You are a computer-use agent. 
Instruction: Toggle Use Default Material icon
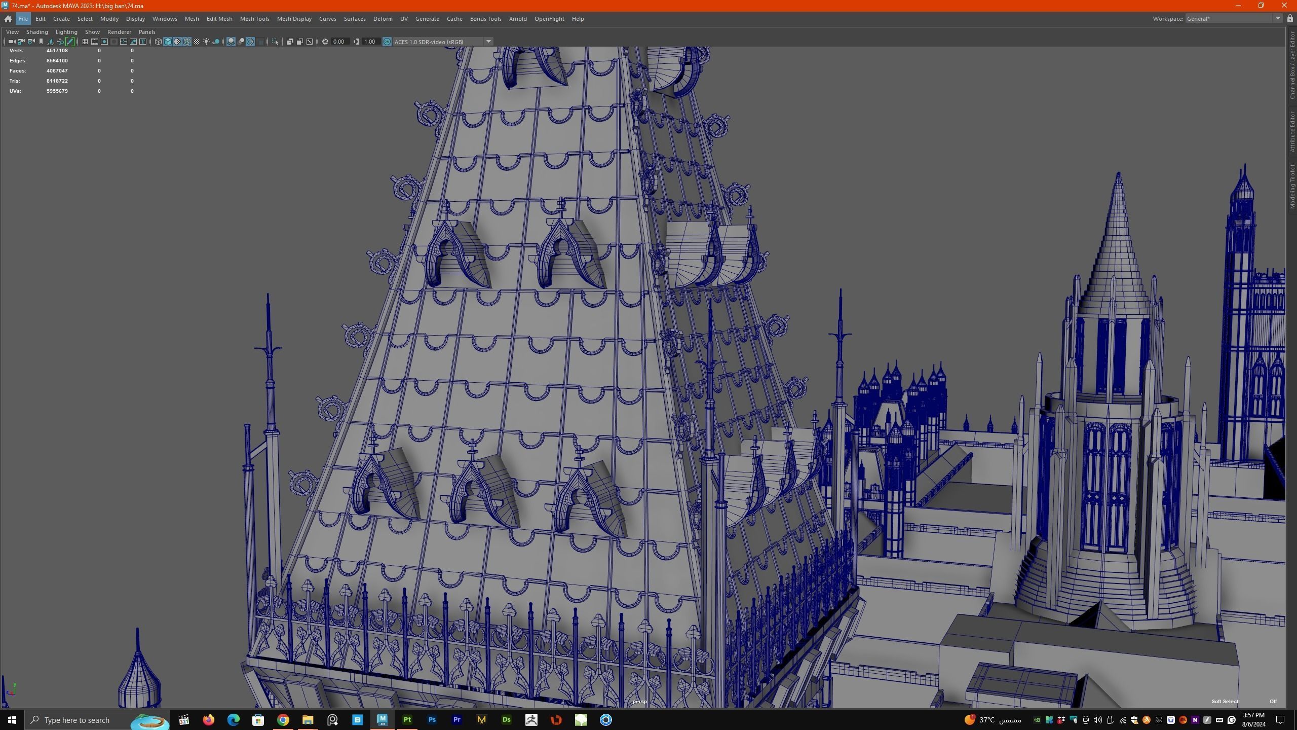(177, 42)
